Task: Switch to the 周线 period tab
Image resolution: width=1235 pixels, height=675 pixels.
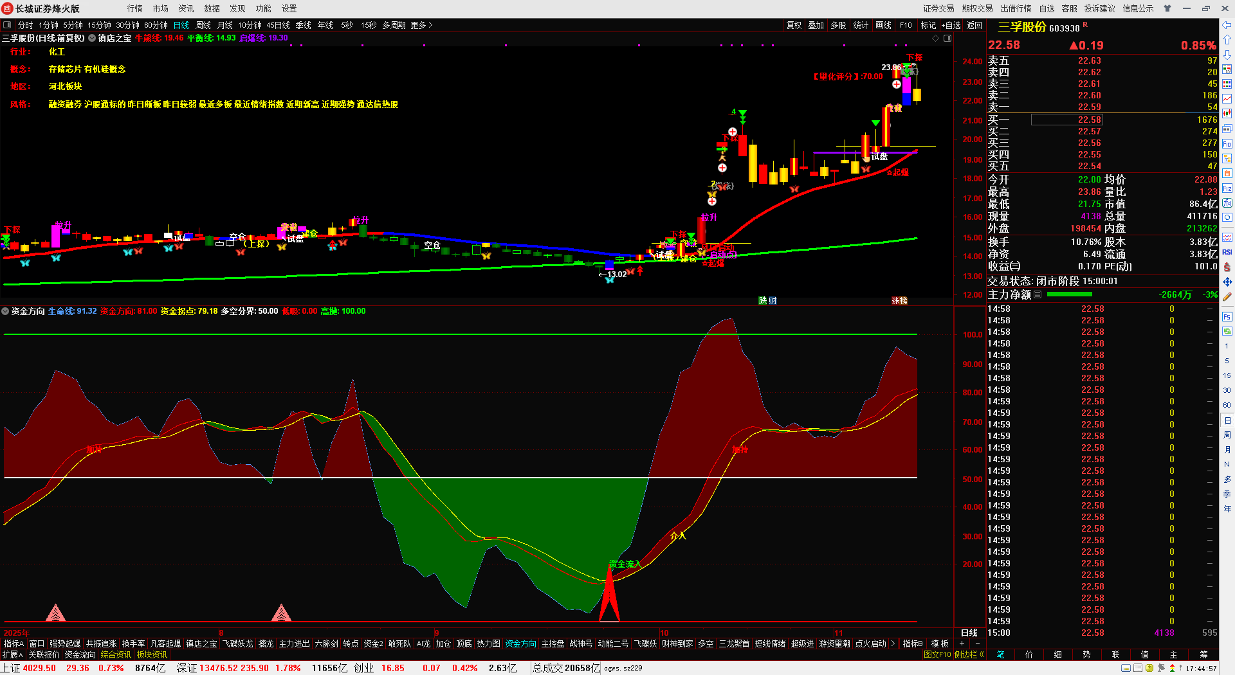Action: [203, 25]
